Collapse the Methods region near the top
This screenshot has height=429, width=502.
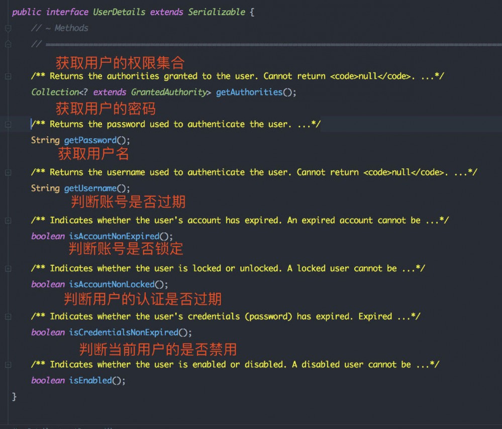click(x=7, y=29)
